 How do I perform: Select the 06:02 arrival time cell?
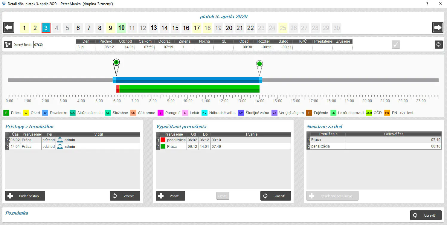click(x=15, y=140)
